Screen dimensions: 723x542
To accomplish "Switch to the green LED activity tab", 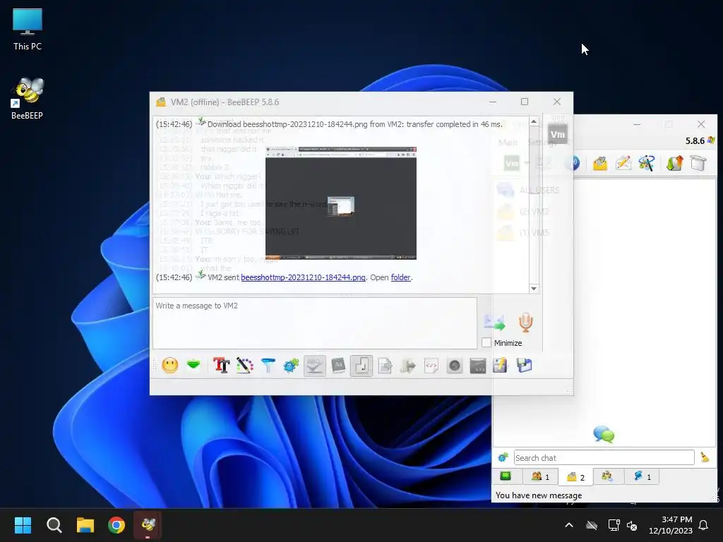I will click(x=506, y=476).
